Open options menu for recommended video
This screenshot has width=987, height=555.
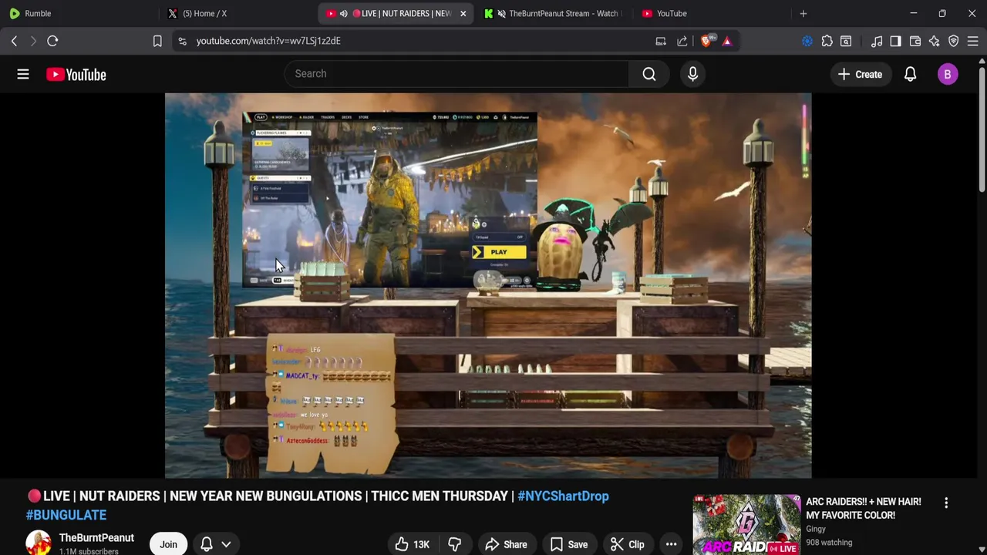pyautogui.click(x=946, y=503)
